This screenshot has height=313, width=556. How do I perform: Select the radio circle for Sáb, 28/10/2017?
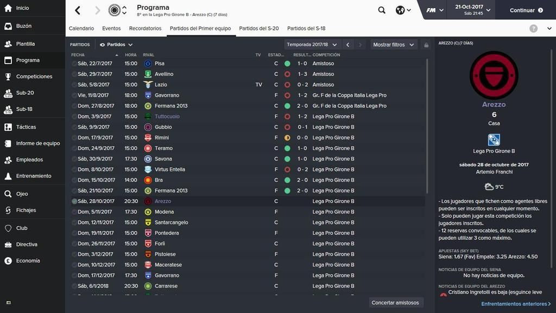(x=74, y=201)
